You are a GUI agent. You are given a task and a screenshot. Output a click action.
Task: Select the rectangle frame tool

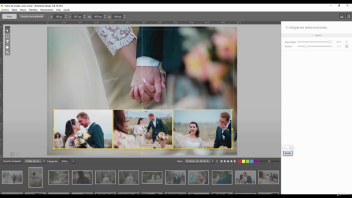(x=7, y=36)
